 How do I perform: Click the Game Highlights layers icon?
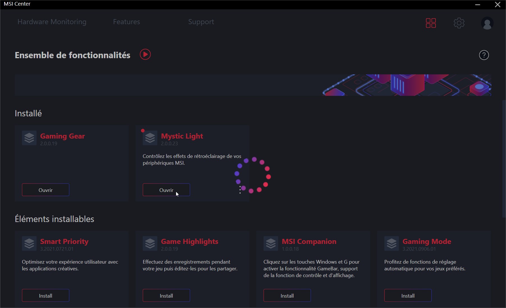coord(150,244)
